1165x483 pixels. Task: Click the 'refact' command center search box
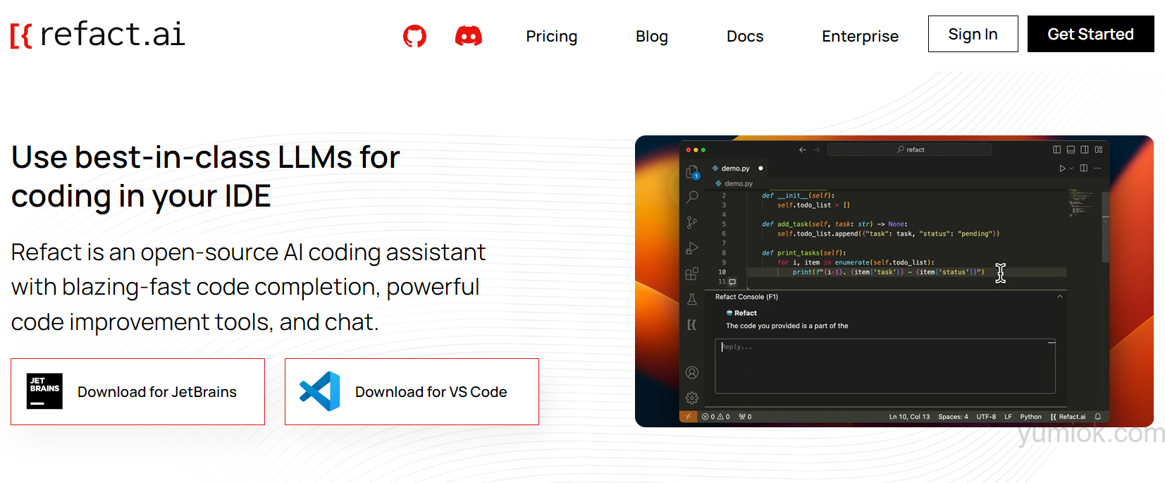coord(910,149)
